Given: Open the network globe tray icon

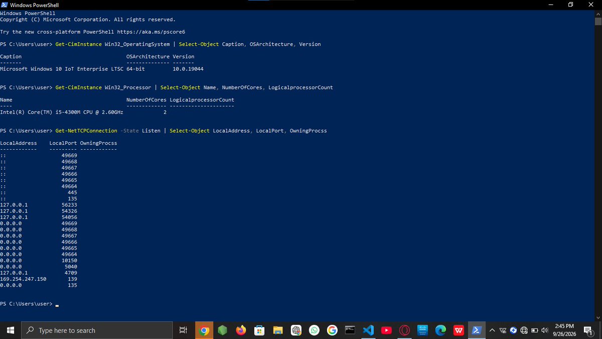Looking at the screenshot, I should (524, 330).
